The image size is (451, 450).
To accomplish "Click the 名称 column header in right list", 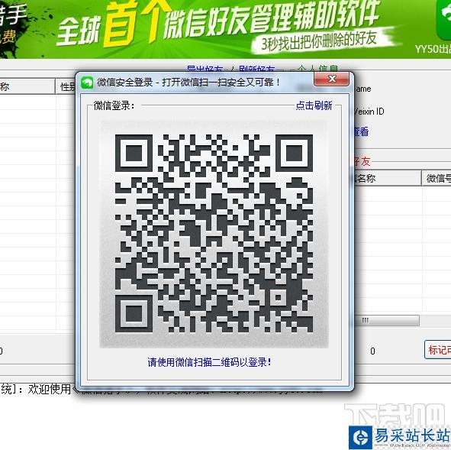I will (388, 178).
